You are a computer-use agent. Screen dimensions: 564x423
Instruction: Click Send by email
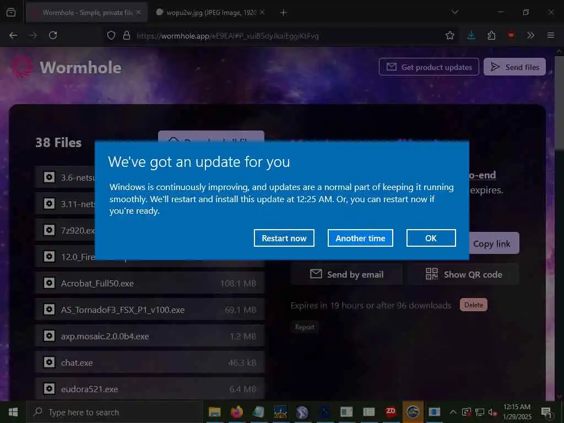346,274
